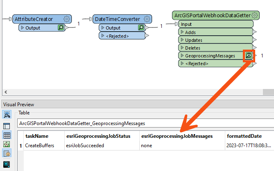Image resolution: width=274 pixels, height=171 pixels.
Task: Click AttributeCreator input port arrow
Action: click(x=11, y=19)
